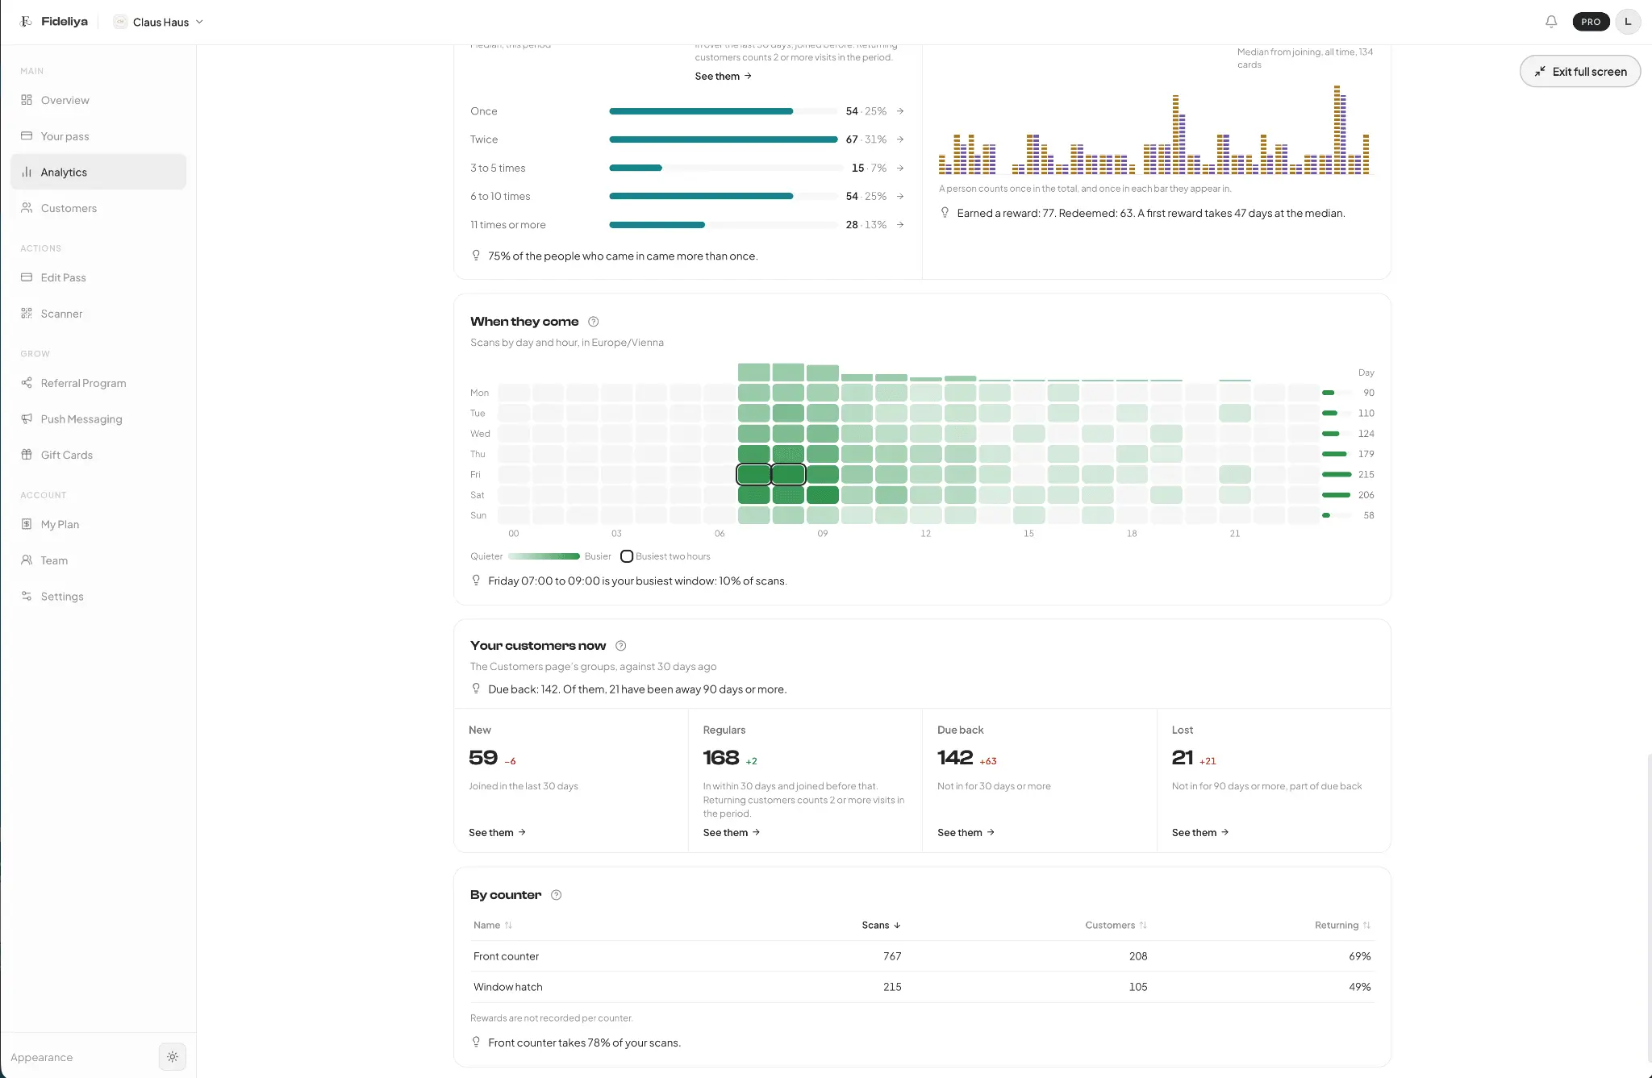The height and width of the screenshot is (1078, 1652).
Task: Sort table by Scans column
Action: [881, 925]
